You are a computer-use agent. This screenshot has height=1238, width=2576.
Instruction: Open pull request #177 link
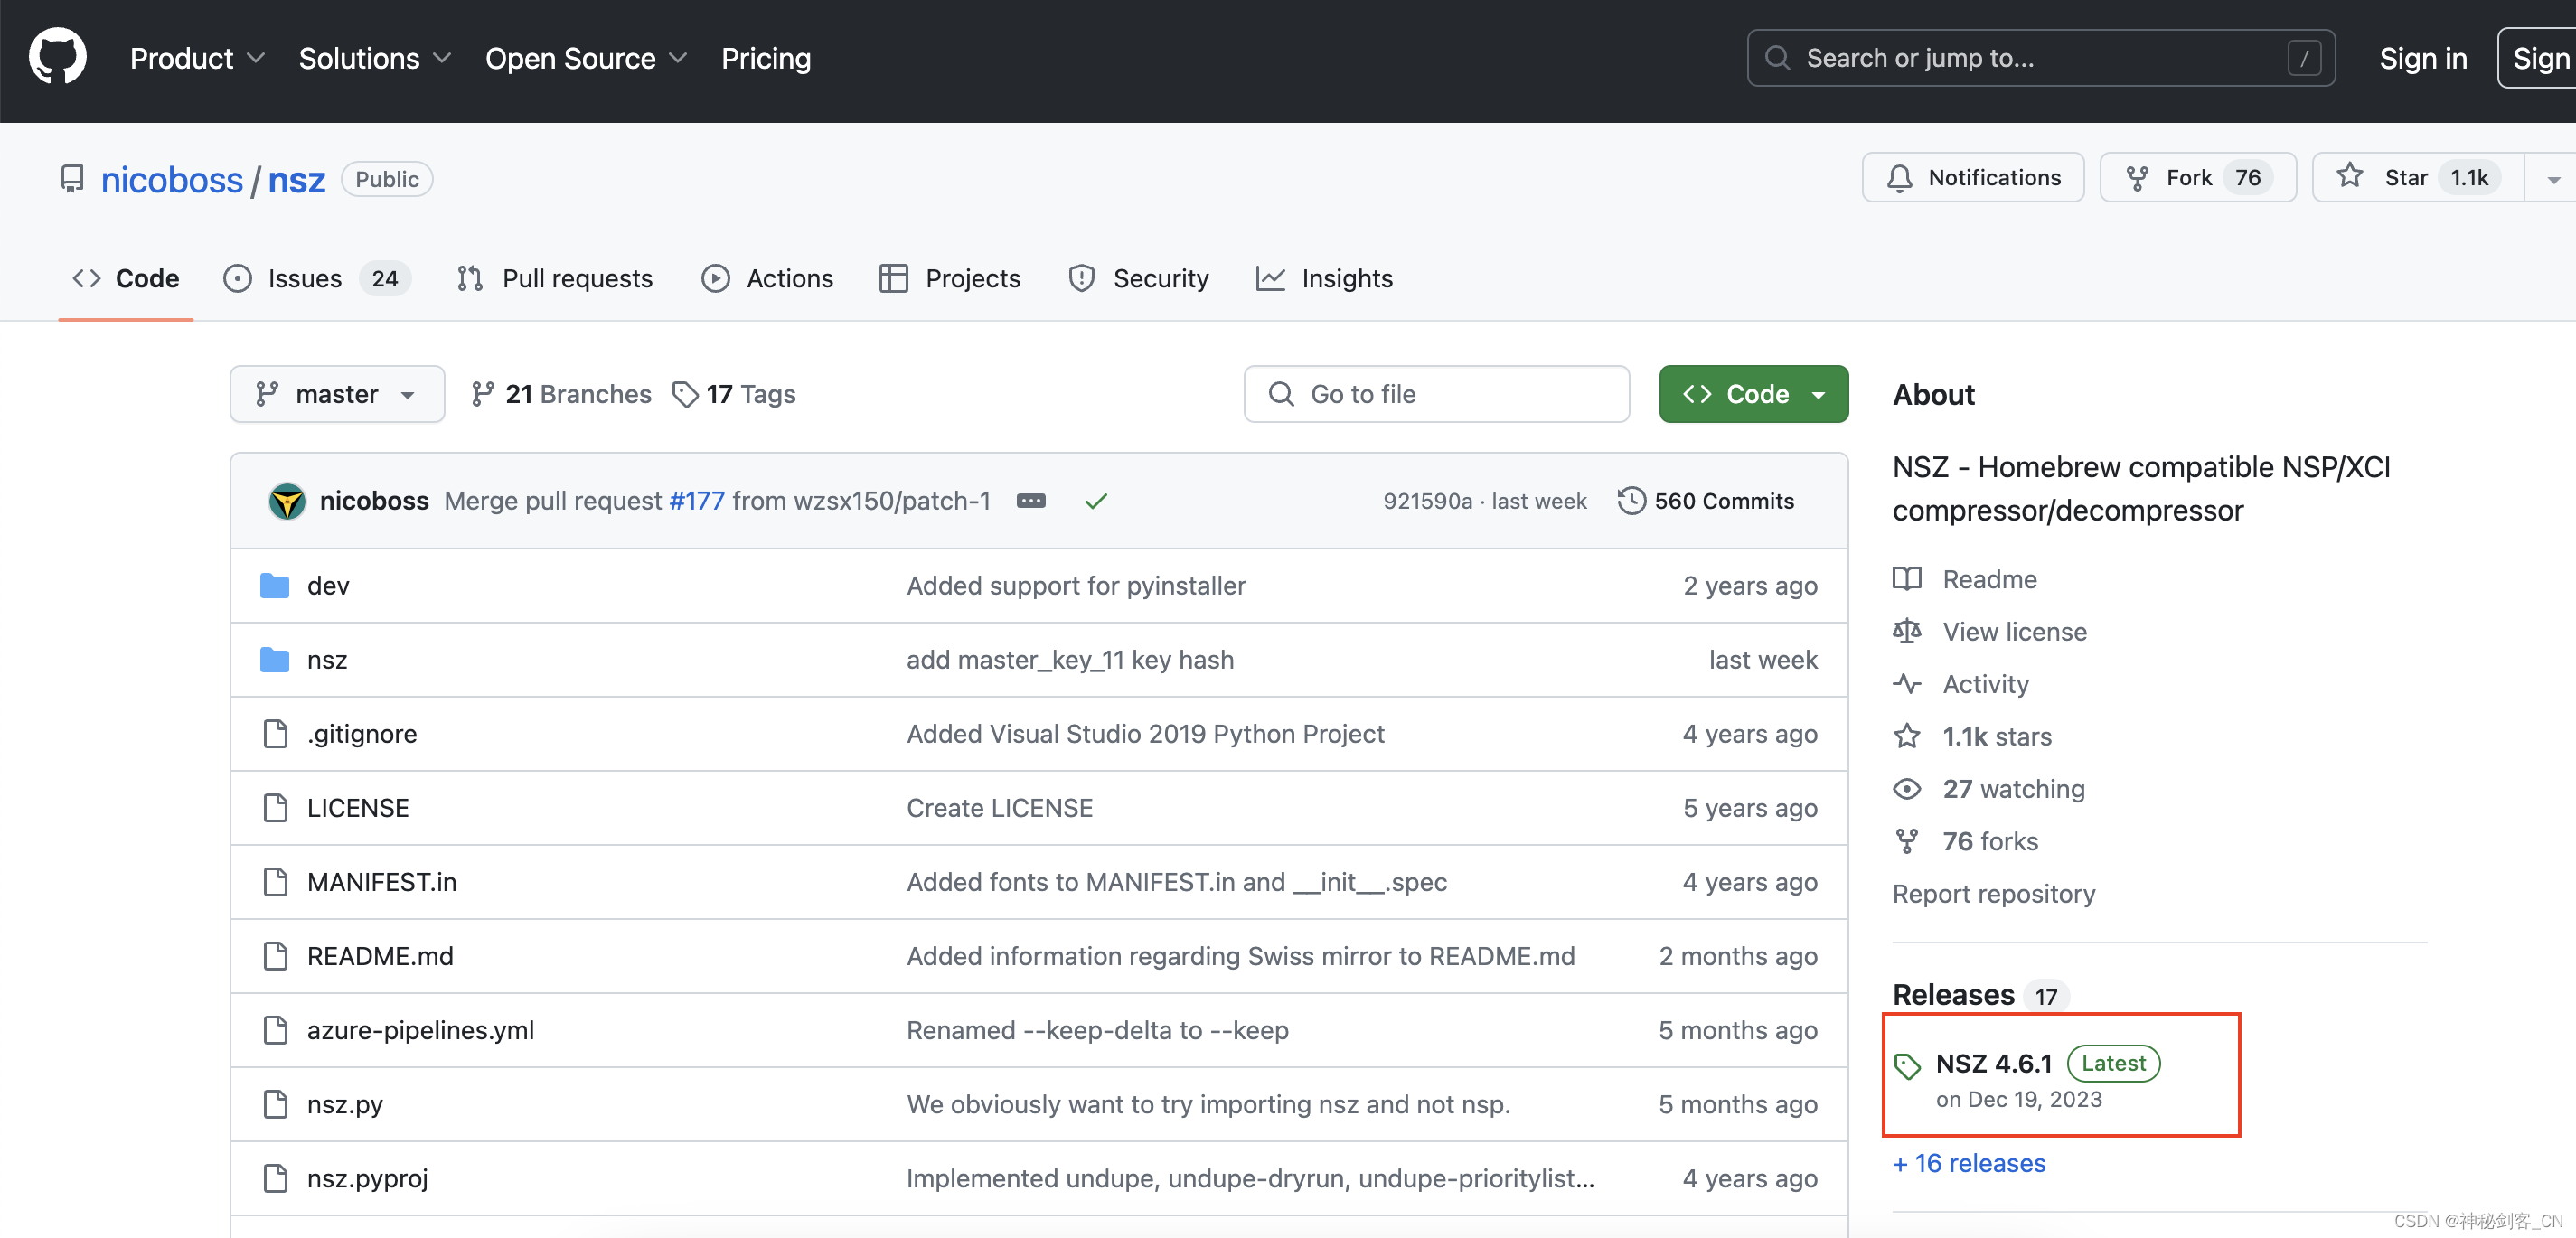(x=696, y=501)
